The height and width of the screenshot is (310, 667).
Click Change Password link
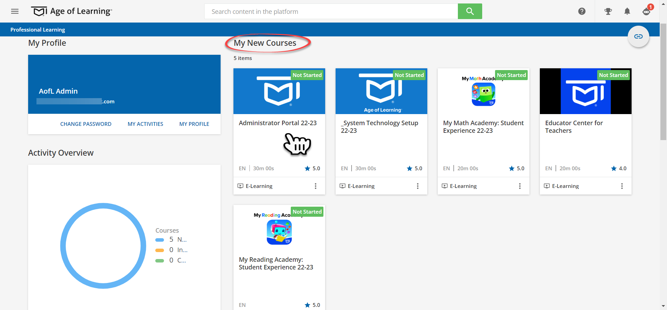86,124
